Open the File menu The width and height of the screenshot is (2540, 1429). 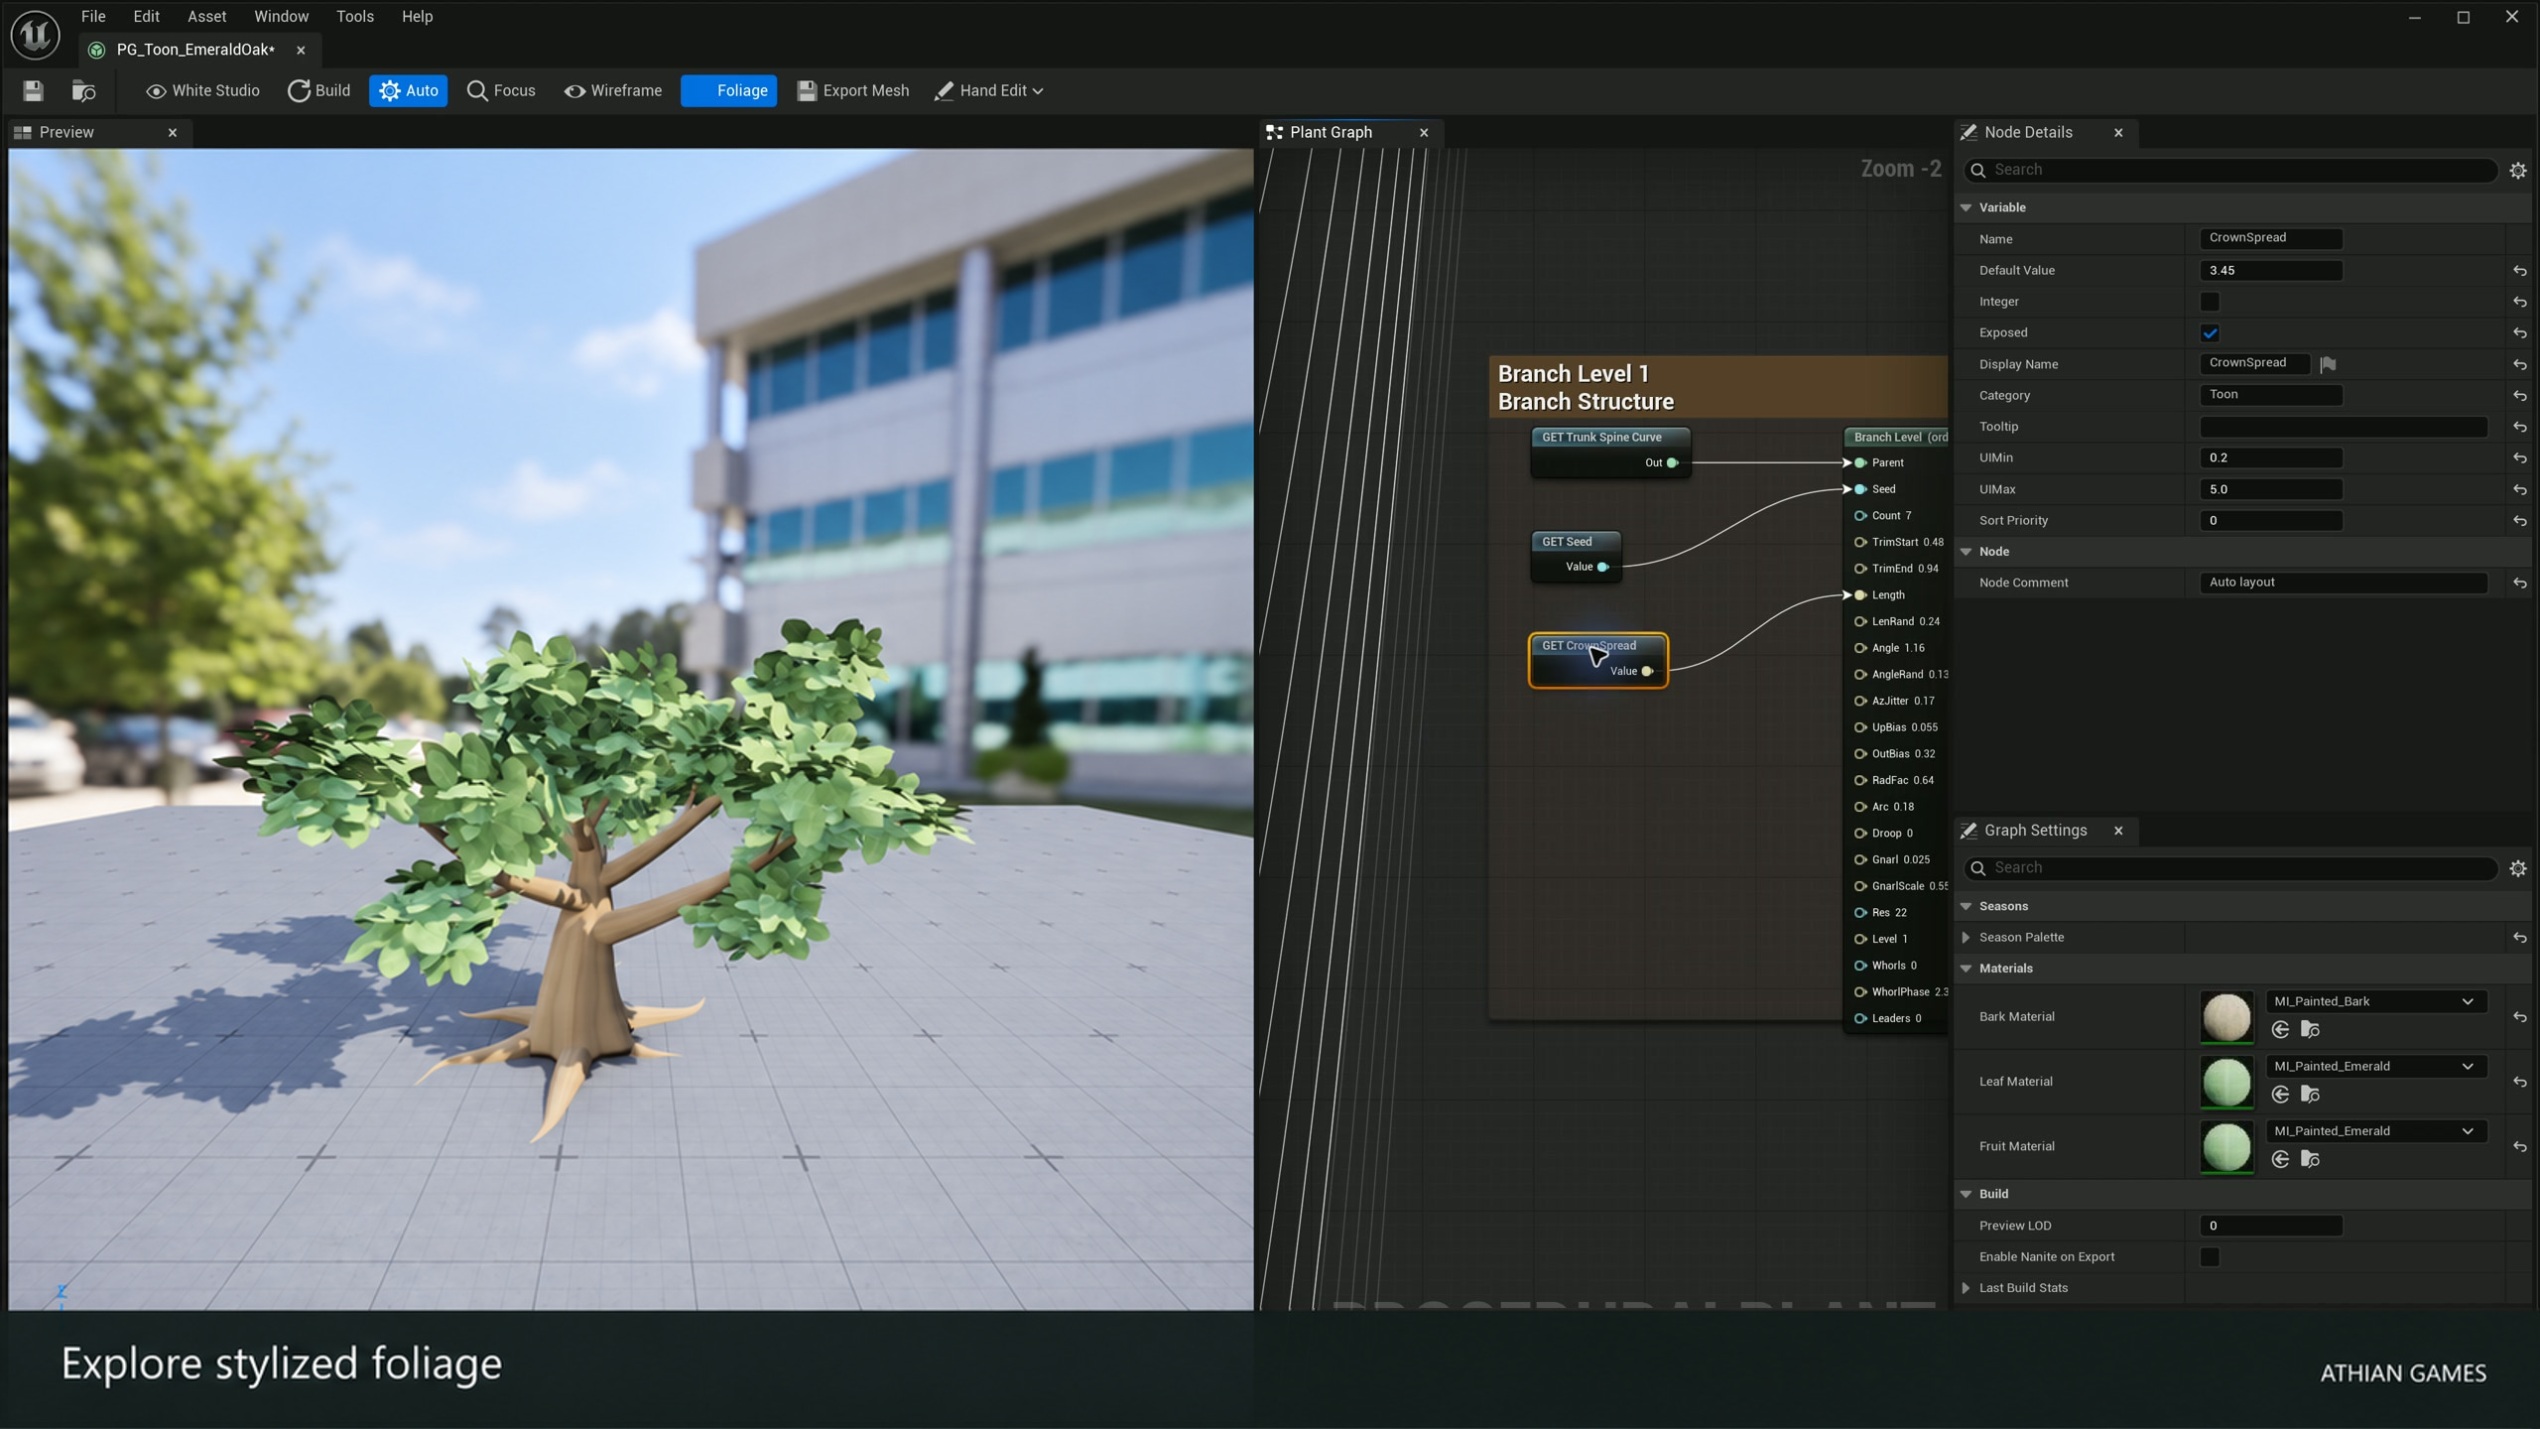pyautogui.click(x=93, y=17)
